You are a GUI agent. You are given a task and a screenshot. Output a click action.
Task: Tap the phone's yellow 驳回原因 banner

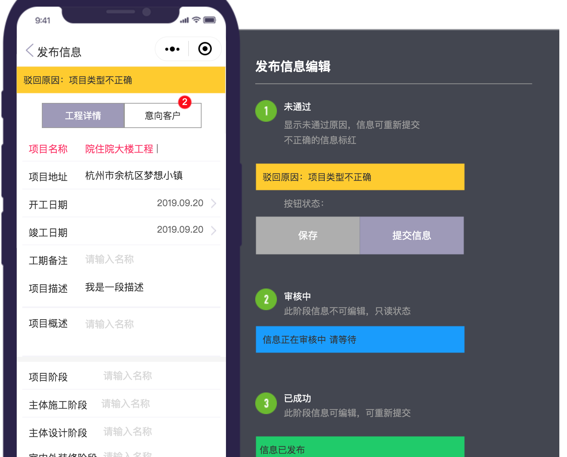point(121,80)
